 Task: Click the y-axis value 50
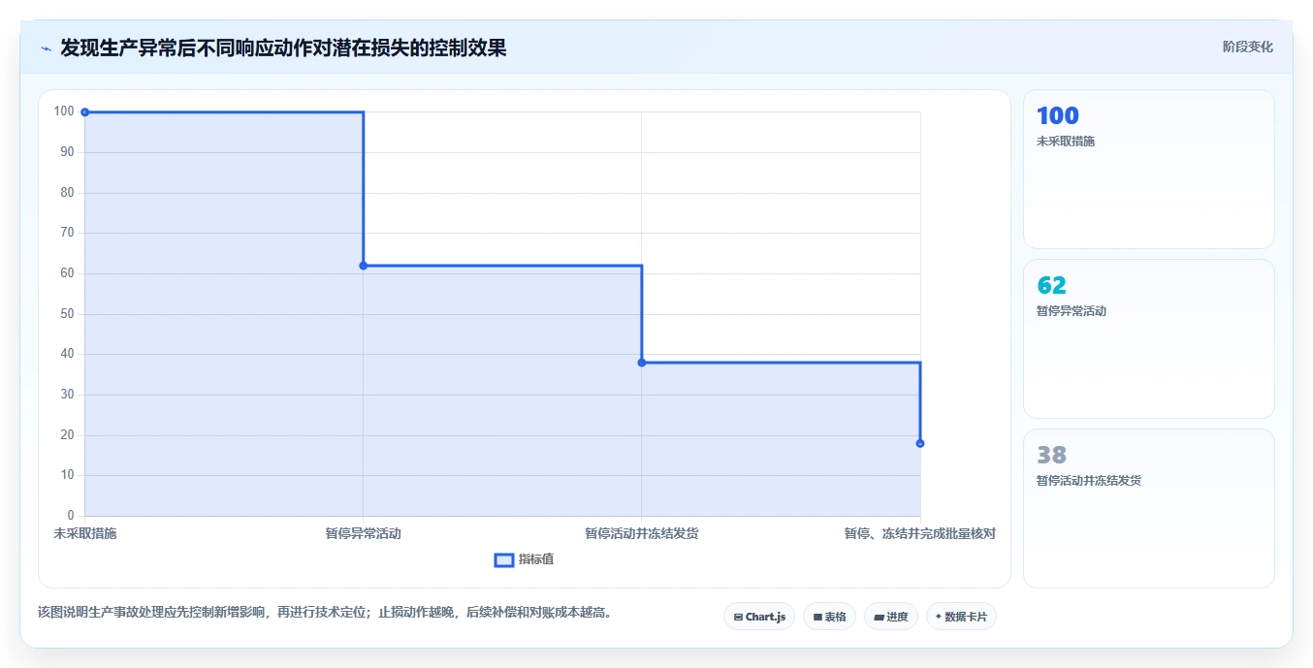pyautogui.click(x=68, y=313)
